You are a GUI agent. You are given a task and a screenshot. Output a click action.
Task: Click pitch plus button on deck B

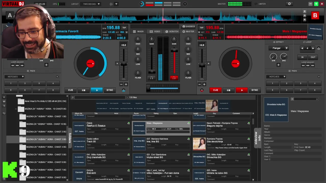(204, 84)
